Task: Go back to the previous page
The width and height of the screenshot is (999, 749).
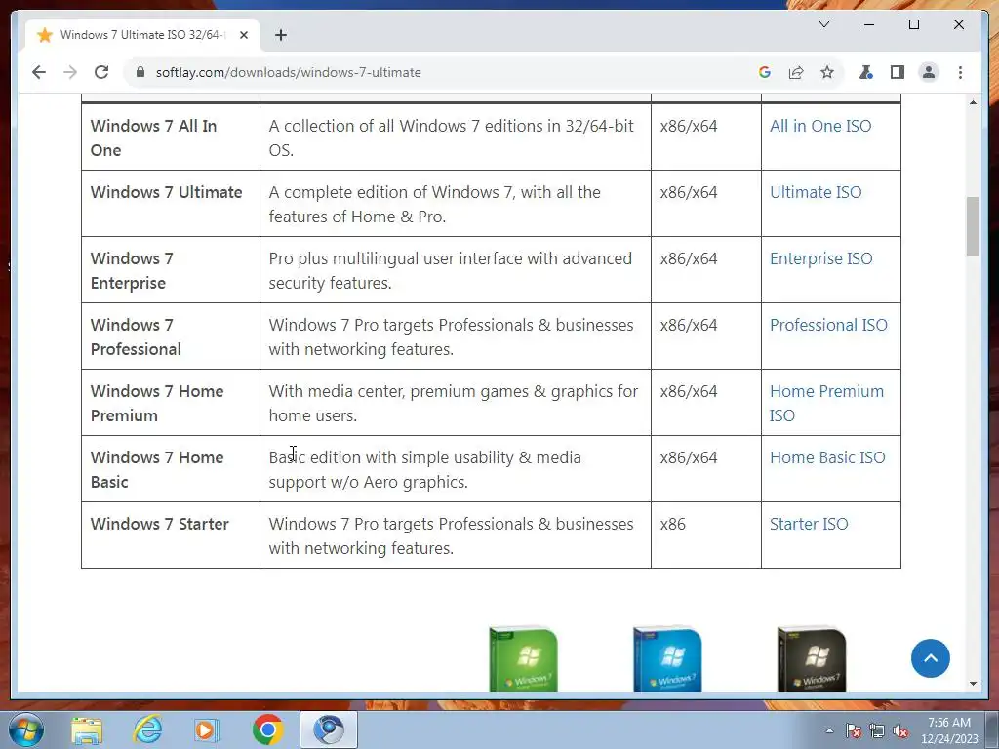Action: coord(39,72)
